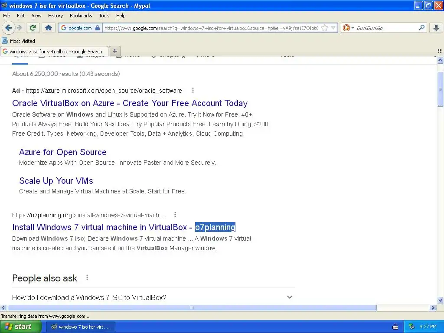Open the View menu
Image resolution: width=444 pixels, height=333 pixels.
36,16
